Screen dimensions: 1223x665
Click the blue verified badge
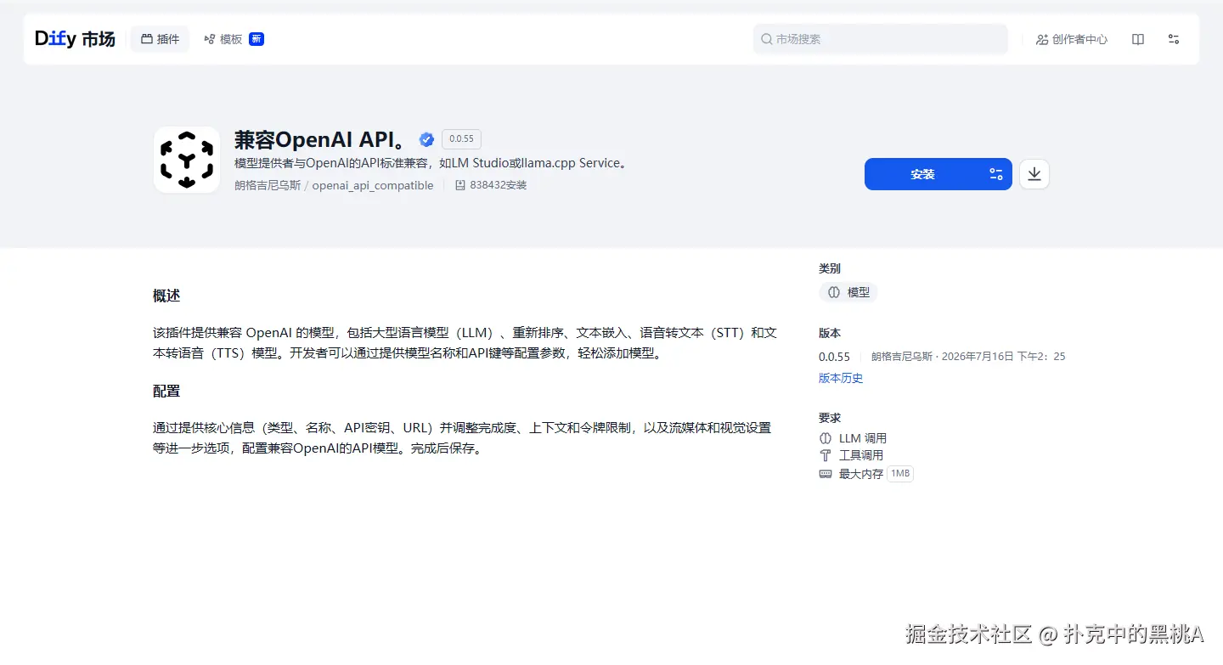click(x=426, y=139)
